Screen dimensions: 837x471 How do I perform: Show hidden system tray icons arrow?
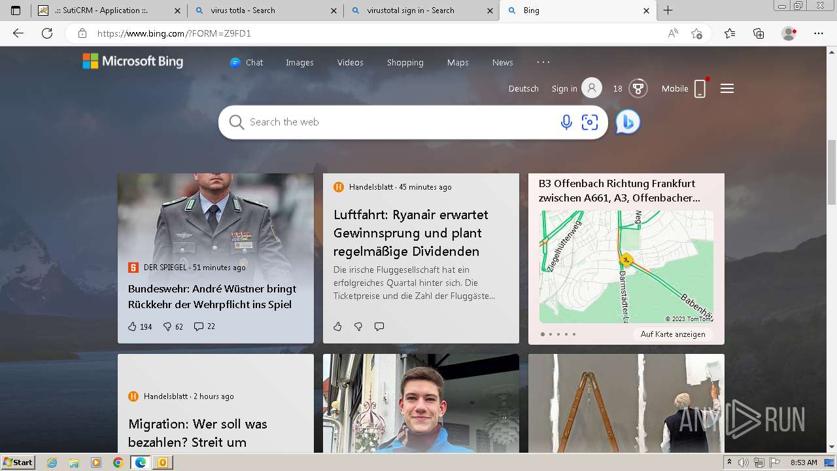[729, 462]
